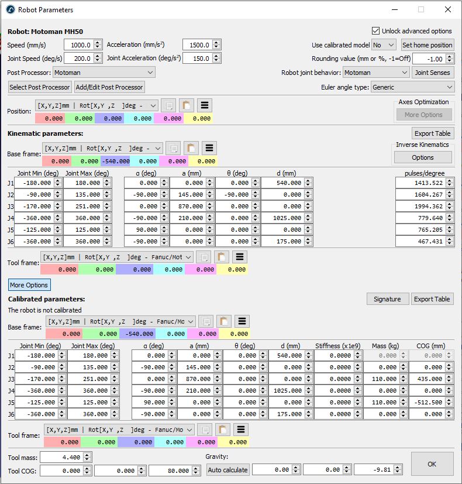This screenshot has width=462, height=484.
Task: Open hamburger menu for Kinematic parameters Base frame
Action: (x=210, y=148)
